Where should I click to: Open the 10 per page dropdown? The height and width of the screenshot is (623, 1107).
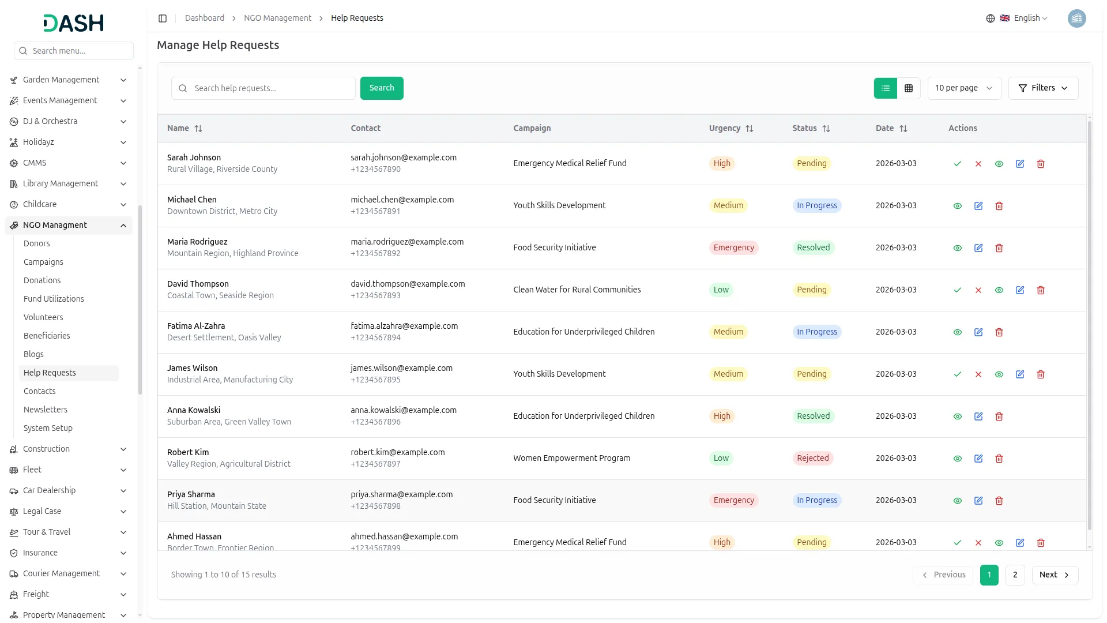tap(963, 88)
